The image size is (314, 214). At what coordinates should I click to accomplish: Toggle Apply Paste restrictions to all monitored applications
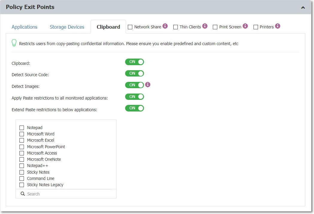click(x=135, y=97)
